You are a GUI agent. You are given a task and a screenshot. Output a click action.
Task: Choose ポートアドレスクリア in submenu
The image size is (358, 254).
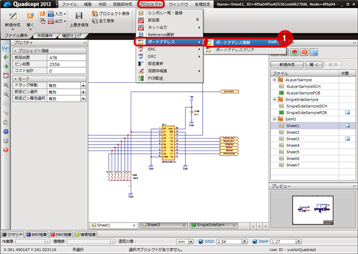pyautogui.click(x=245, y=50)
